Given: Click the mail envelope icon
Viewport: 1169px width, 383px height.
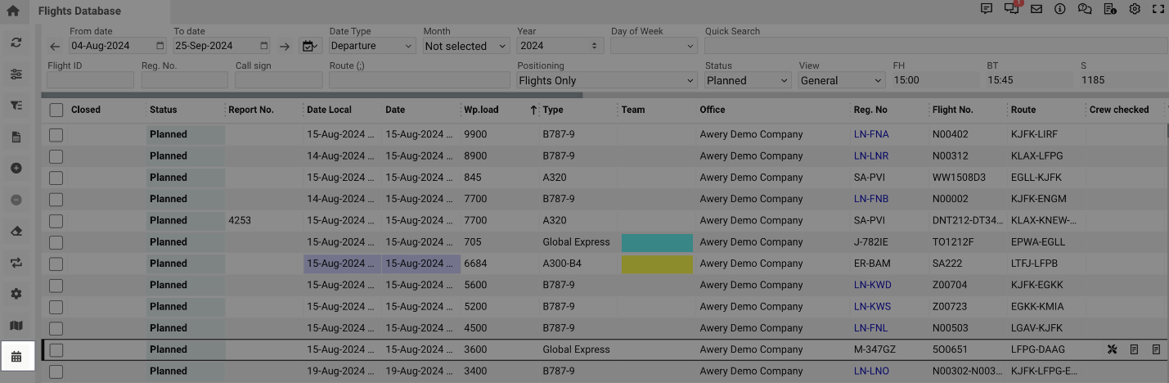Looking at the screenshot, I should pos(1036,10).
